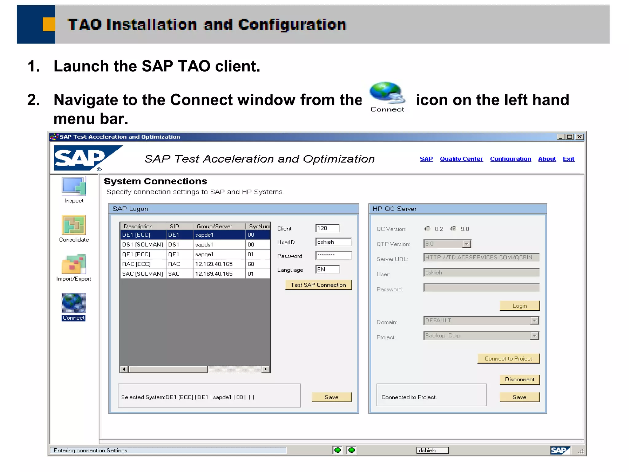Click the Server URL field

(x=481, y=258)
